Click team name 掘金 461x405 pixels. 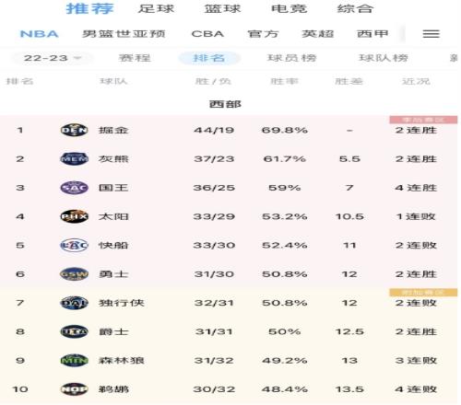(x=113, y=130)
